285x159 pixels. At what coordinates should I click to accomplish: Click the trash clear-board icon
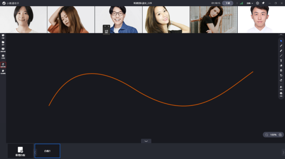coord(281,70)
